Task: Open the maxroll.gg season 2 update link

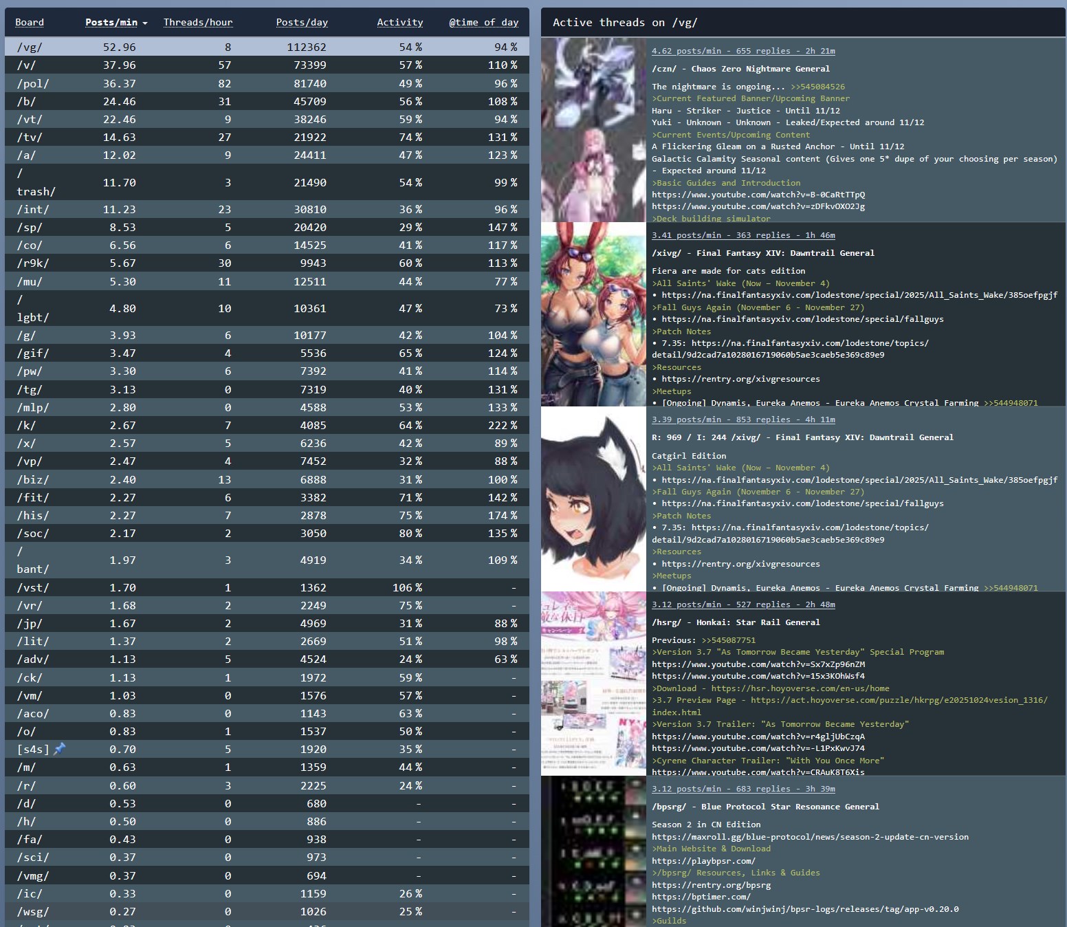Action: click(x=810, y=837)
